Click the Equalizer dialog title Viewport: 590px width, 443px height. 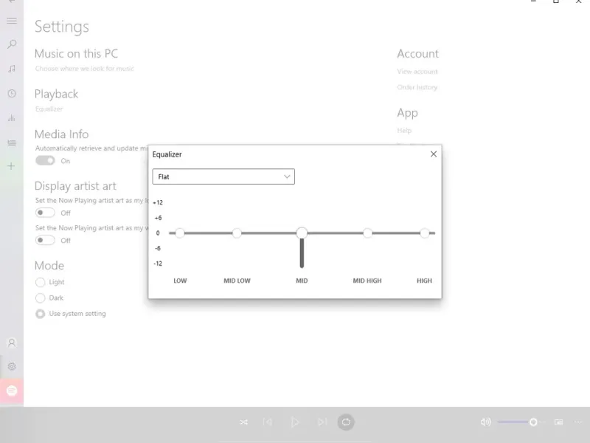(x=167, y=154)
